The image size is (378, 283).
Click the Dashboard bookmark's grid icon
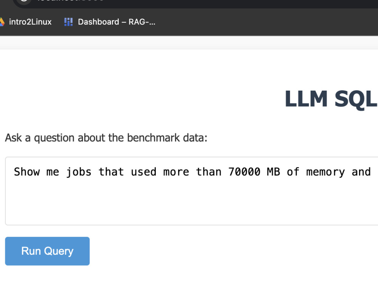click(68, 22)
